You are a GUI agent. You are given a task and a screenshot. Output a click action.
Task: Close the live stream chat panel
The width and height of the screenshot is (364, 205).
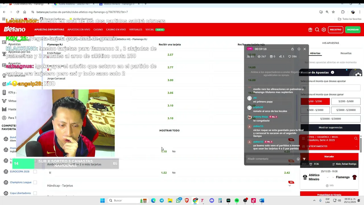point(305,49)
